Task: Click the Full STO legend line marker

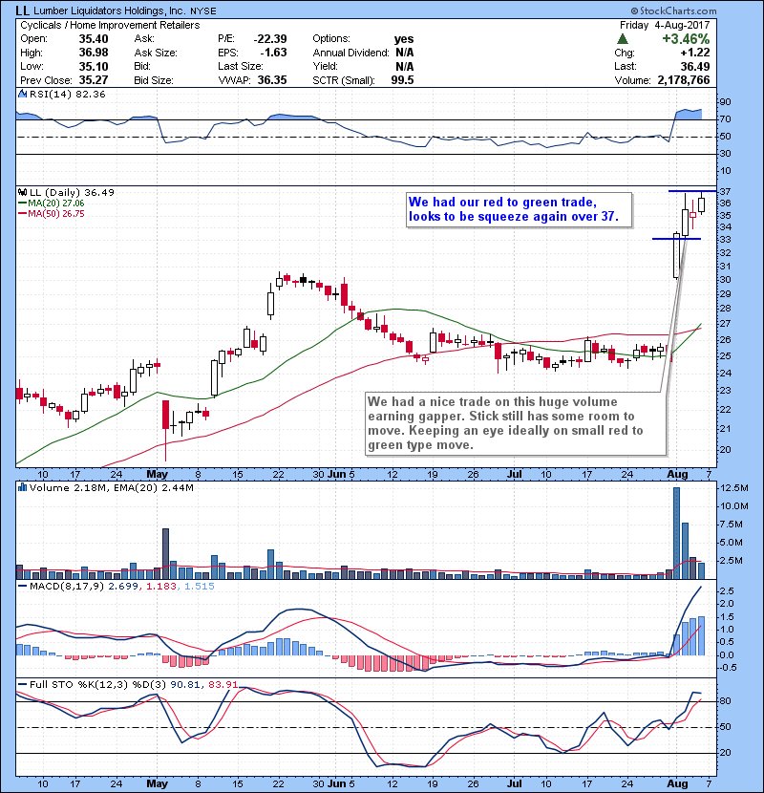Action: coord(22,684)
